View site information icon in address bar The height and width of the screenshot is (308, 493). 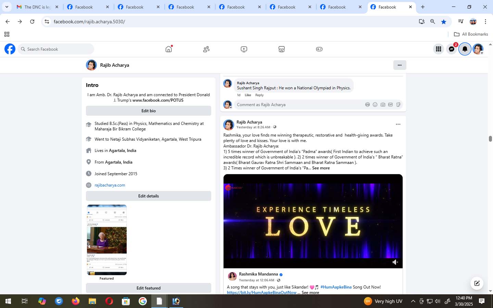coord(47,22)
